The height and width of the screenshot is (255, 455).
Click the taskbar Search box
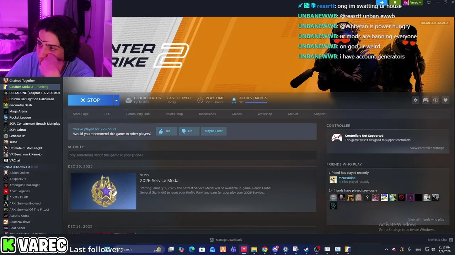point(139,249)
